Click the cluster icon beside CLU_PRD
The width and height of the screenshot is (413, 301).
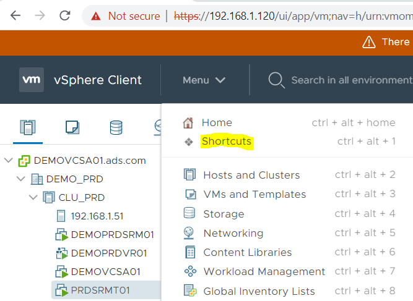pos(49,197)
